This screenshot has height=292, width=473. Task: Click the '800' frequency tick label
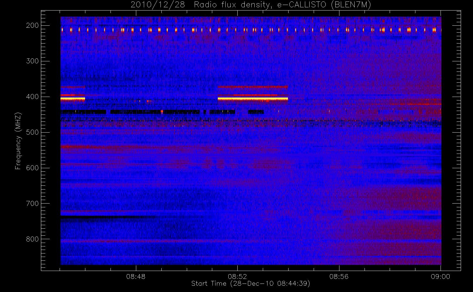32,239
